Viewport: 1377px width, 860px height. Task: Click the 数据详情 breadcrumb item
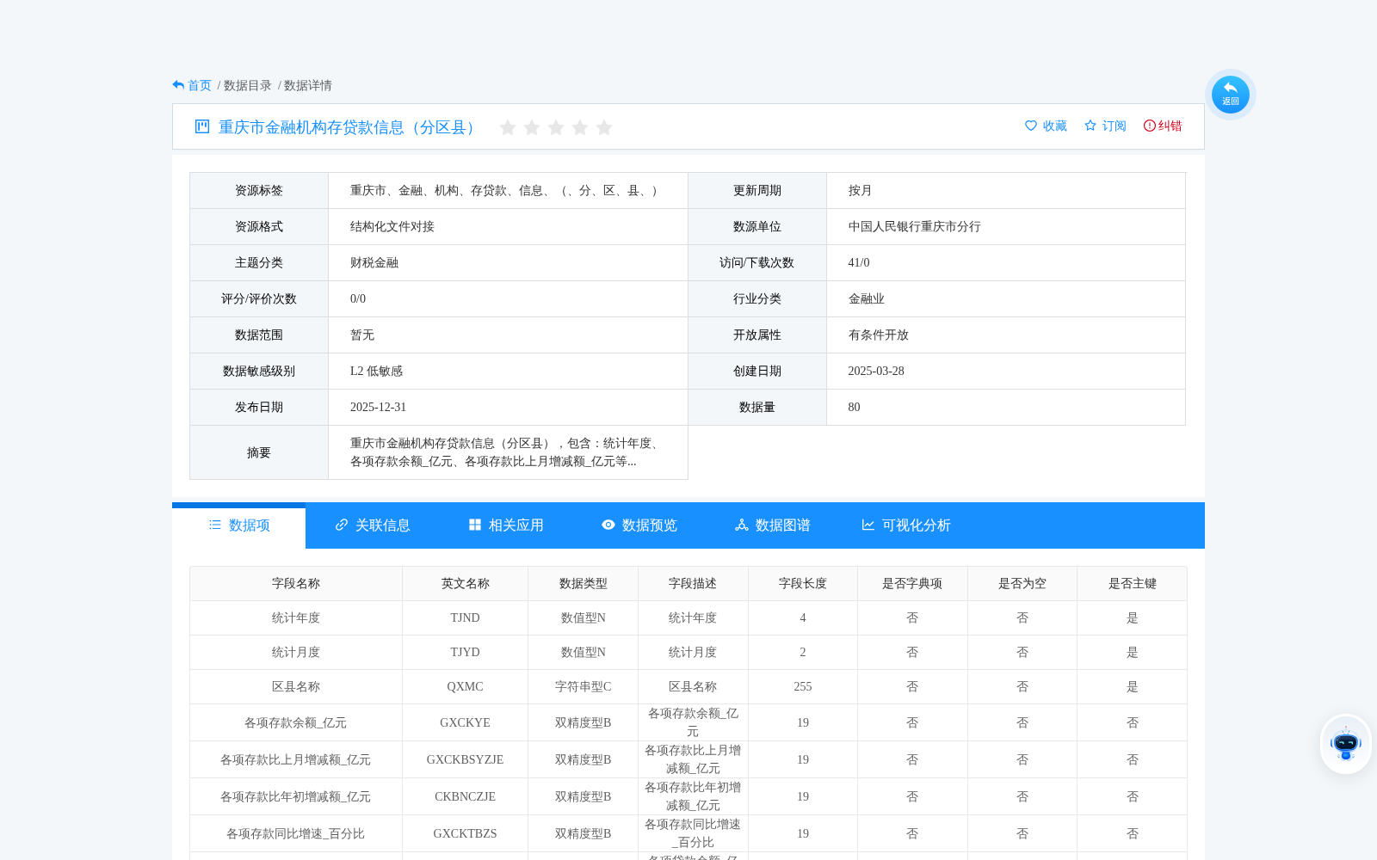[x=308, y=85]
